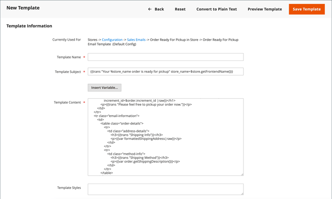Click the New Template page title
Screen dimensions: 332x199
pos(23,8)
